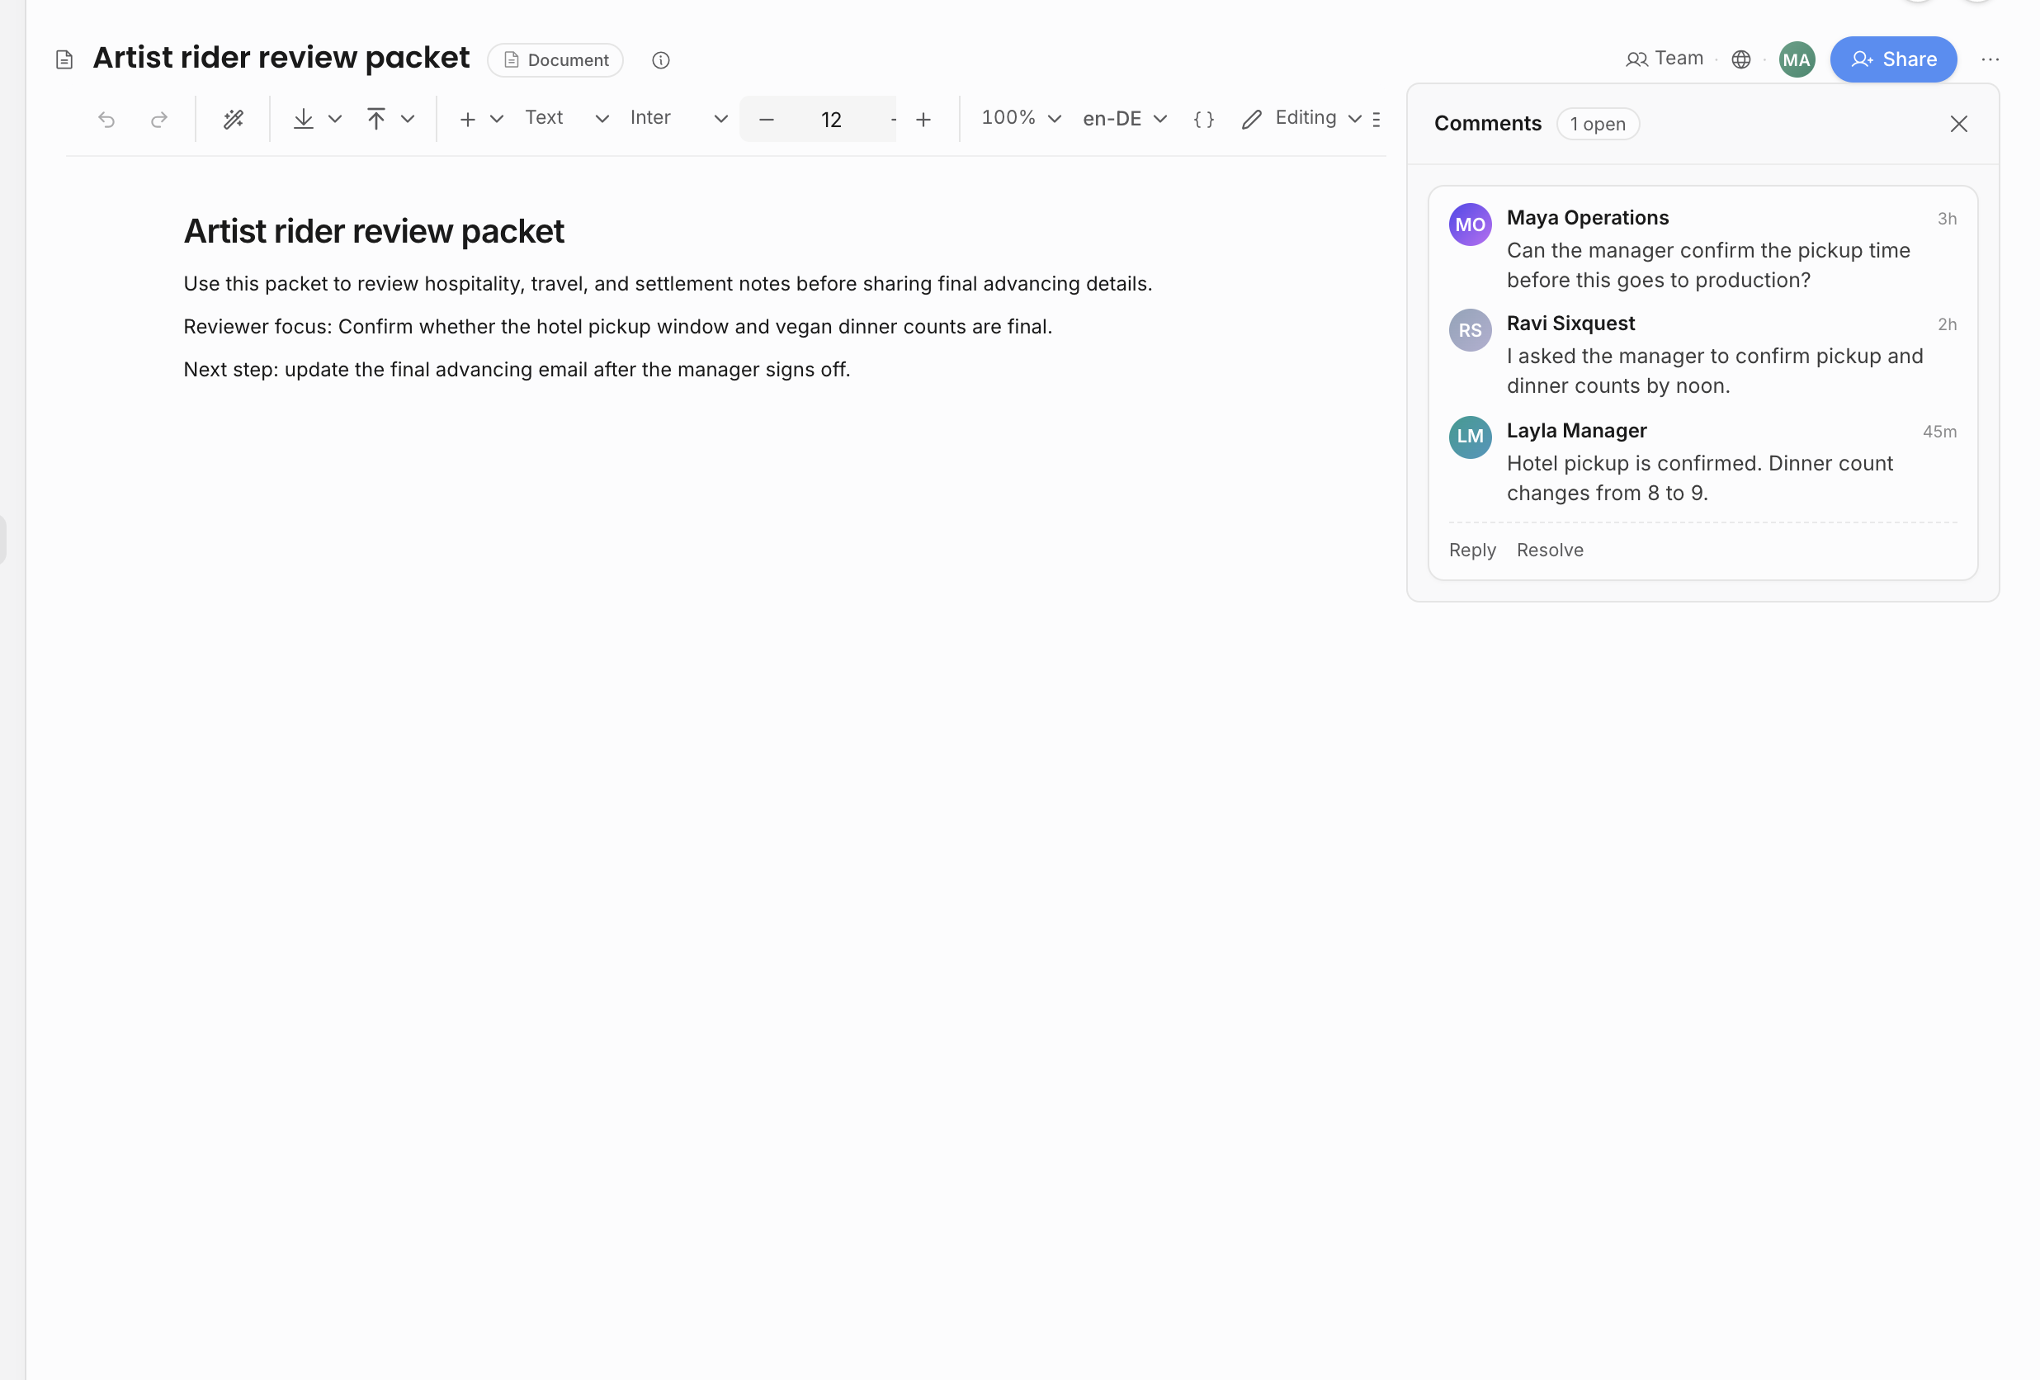This screenshot has height=1380, width=2040.
Task: Click the 'Reviewer focus' paragraph
Action: coord(618,327)
